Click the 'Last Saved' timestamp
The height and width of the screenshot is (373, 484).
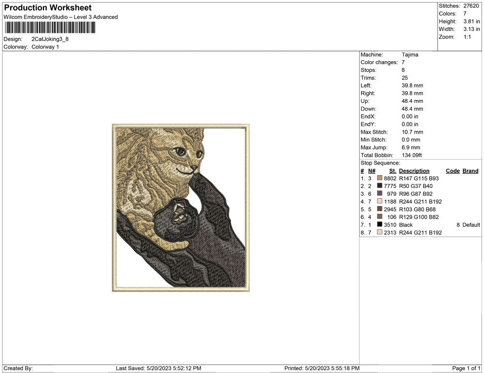(158, 368)
